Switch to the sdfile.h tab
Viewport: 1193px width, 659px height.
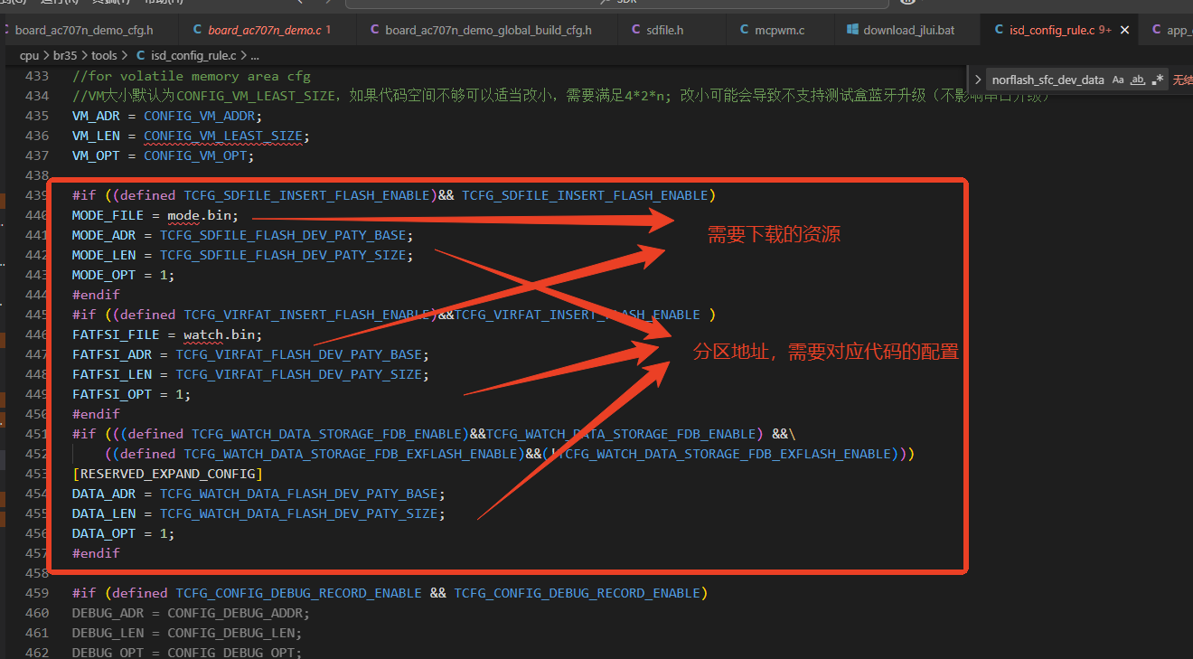click(x=664, y=30)
